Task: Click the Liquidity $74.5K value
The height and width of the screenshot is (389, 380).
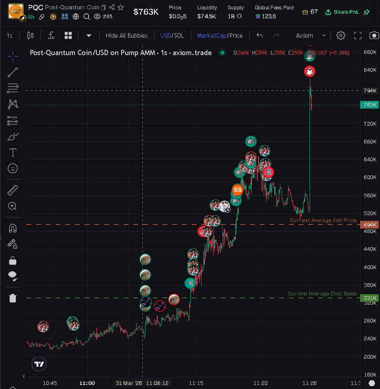Action: [x=207, y=16]
